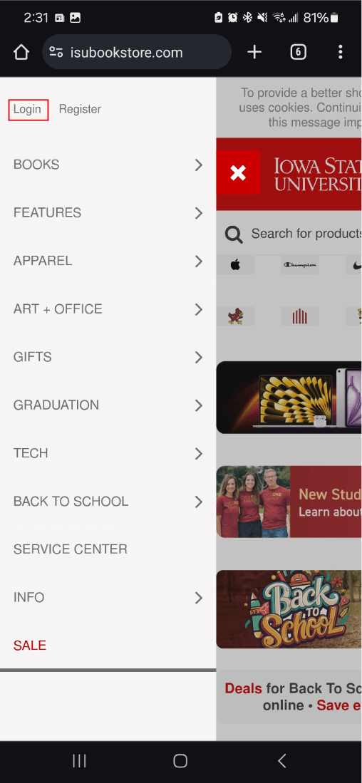
Task: Select the Apple brand logo
Action: coord(236,265)
